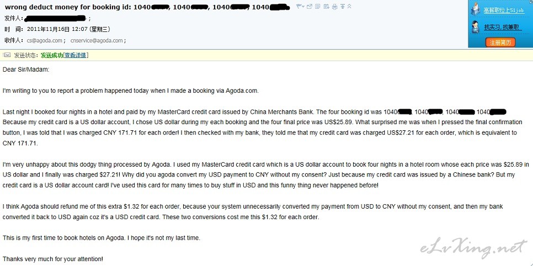Screen dimensions: 533x266
Task: Click recipient cs@agoda.com
Action: click(x=45, y=40)
